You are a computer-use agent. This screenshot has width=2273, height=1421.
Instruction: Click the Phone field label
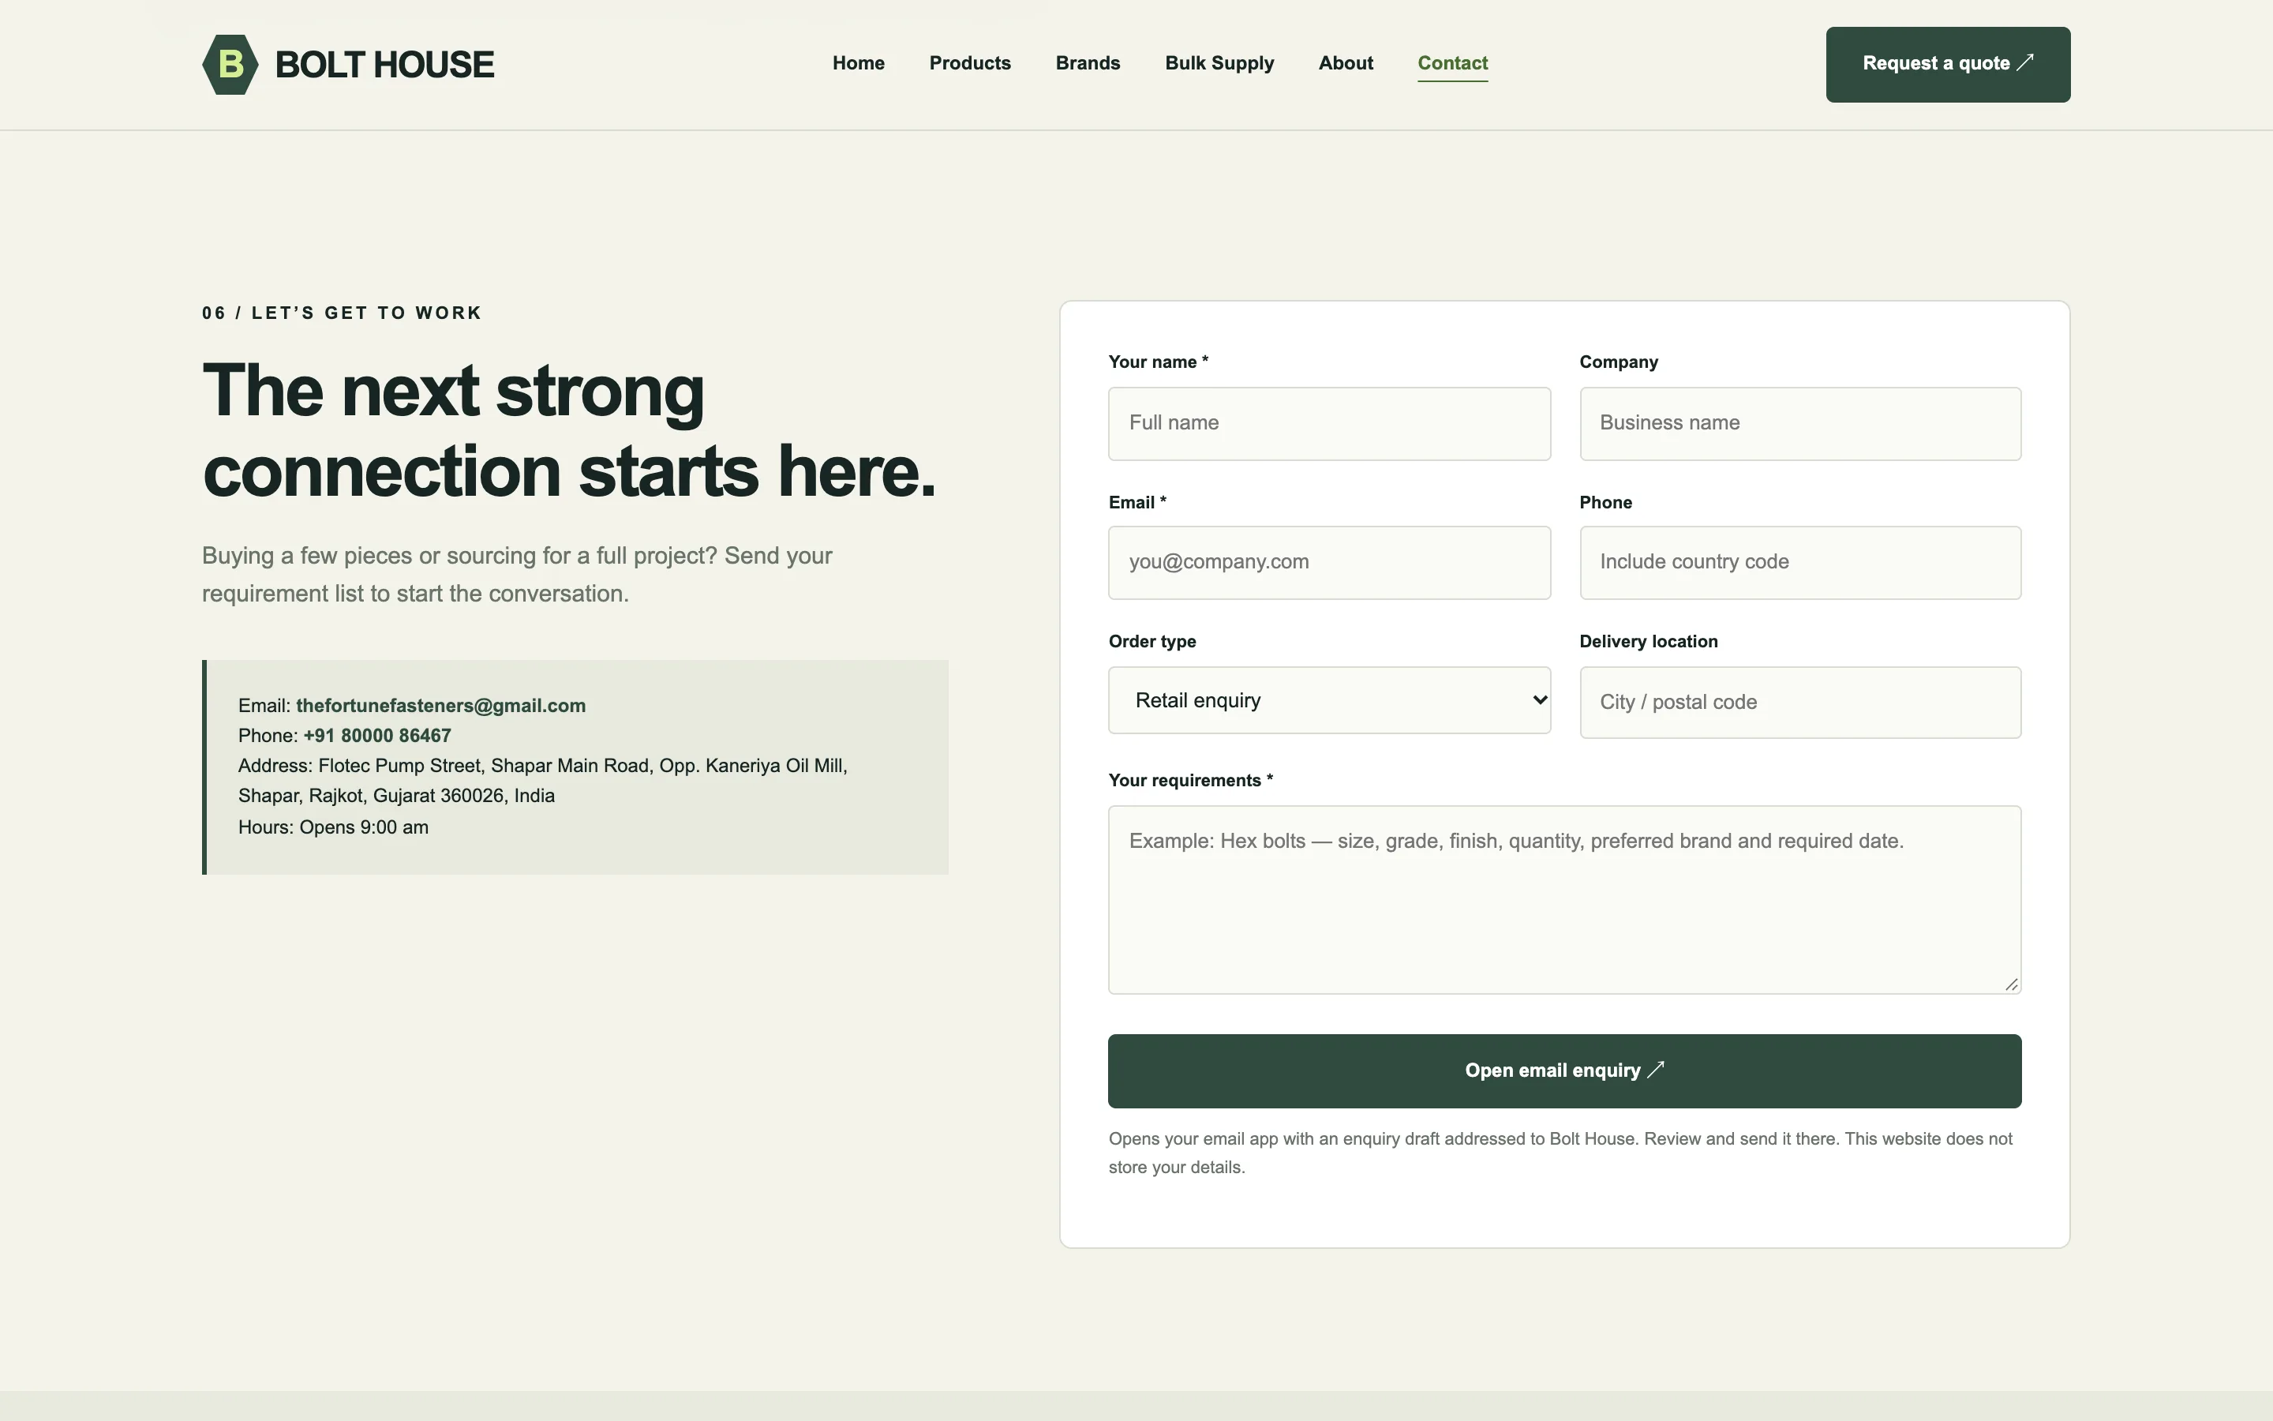(1605, 502)
